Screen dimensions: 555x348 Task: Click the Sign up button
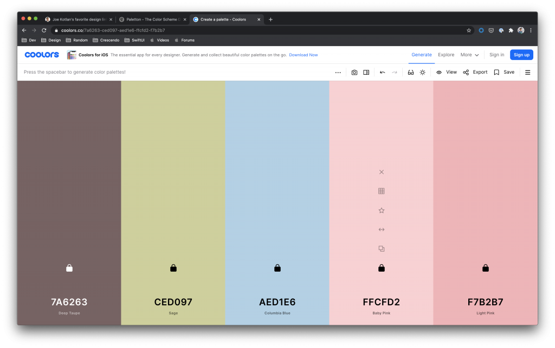[x=521, y=55]
